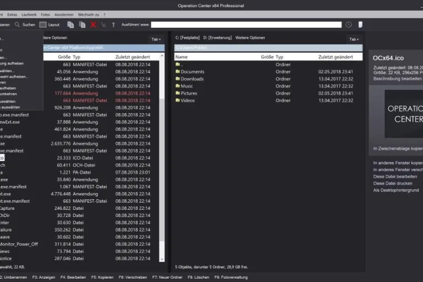Click the copy documents toolbar icon
Image resolution: width=423 pixels, height=282 pixels.
click(x=70, y=24)
